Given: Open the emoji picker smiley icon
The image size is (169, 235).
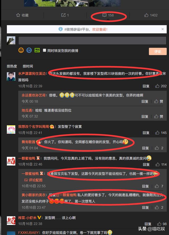Looking at the screenshot, I should tap(21, 50).
